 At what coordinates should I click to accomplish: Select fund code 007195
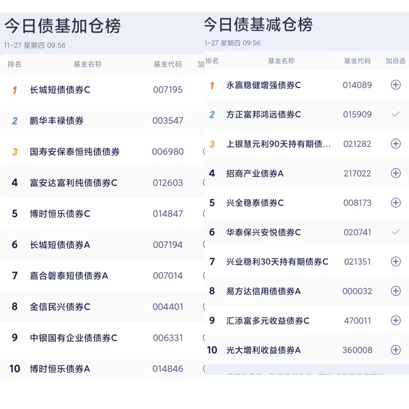[168, 90]
